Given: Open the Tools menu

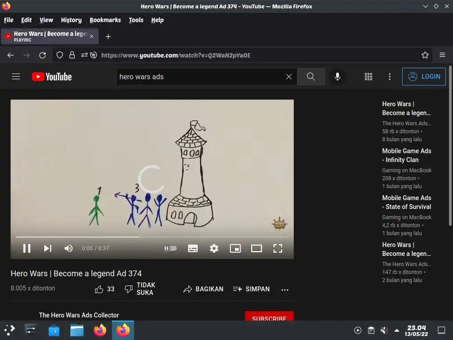Looking at the screenshot, I should [x=136, y=20].
